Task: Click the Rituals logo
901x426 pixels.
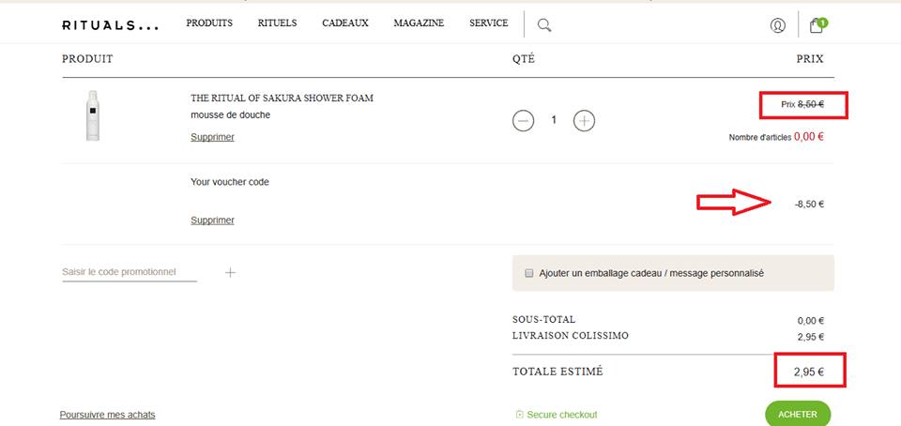Action: (x=111, y=25)
